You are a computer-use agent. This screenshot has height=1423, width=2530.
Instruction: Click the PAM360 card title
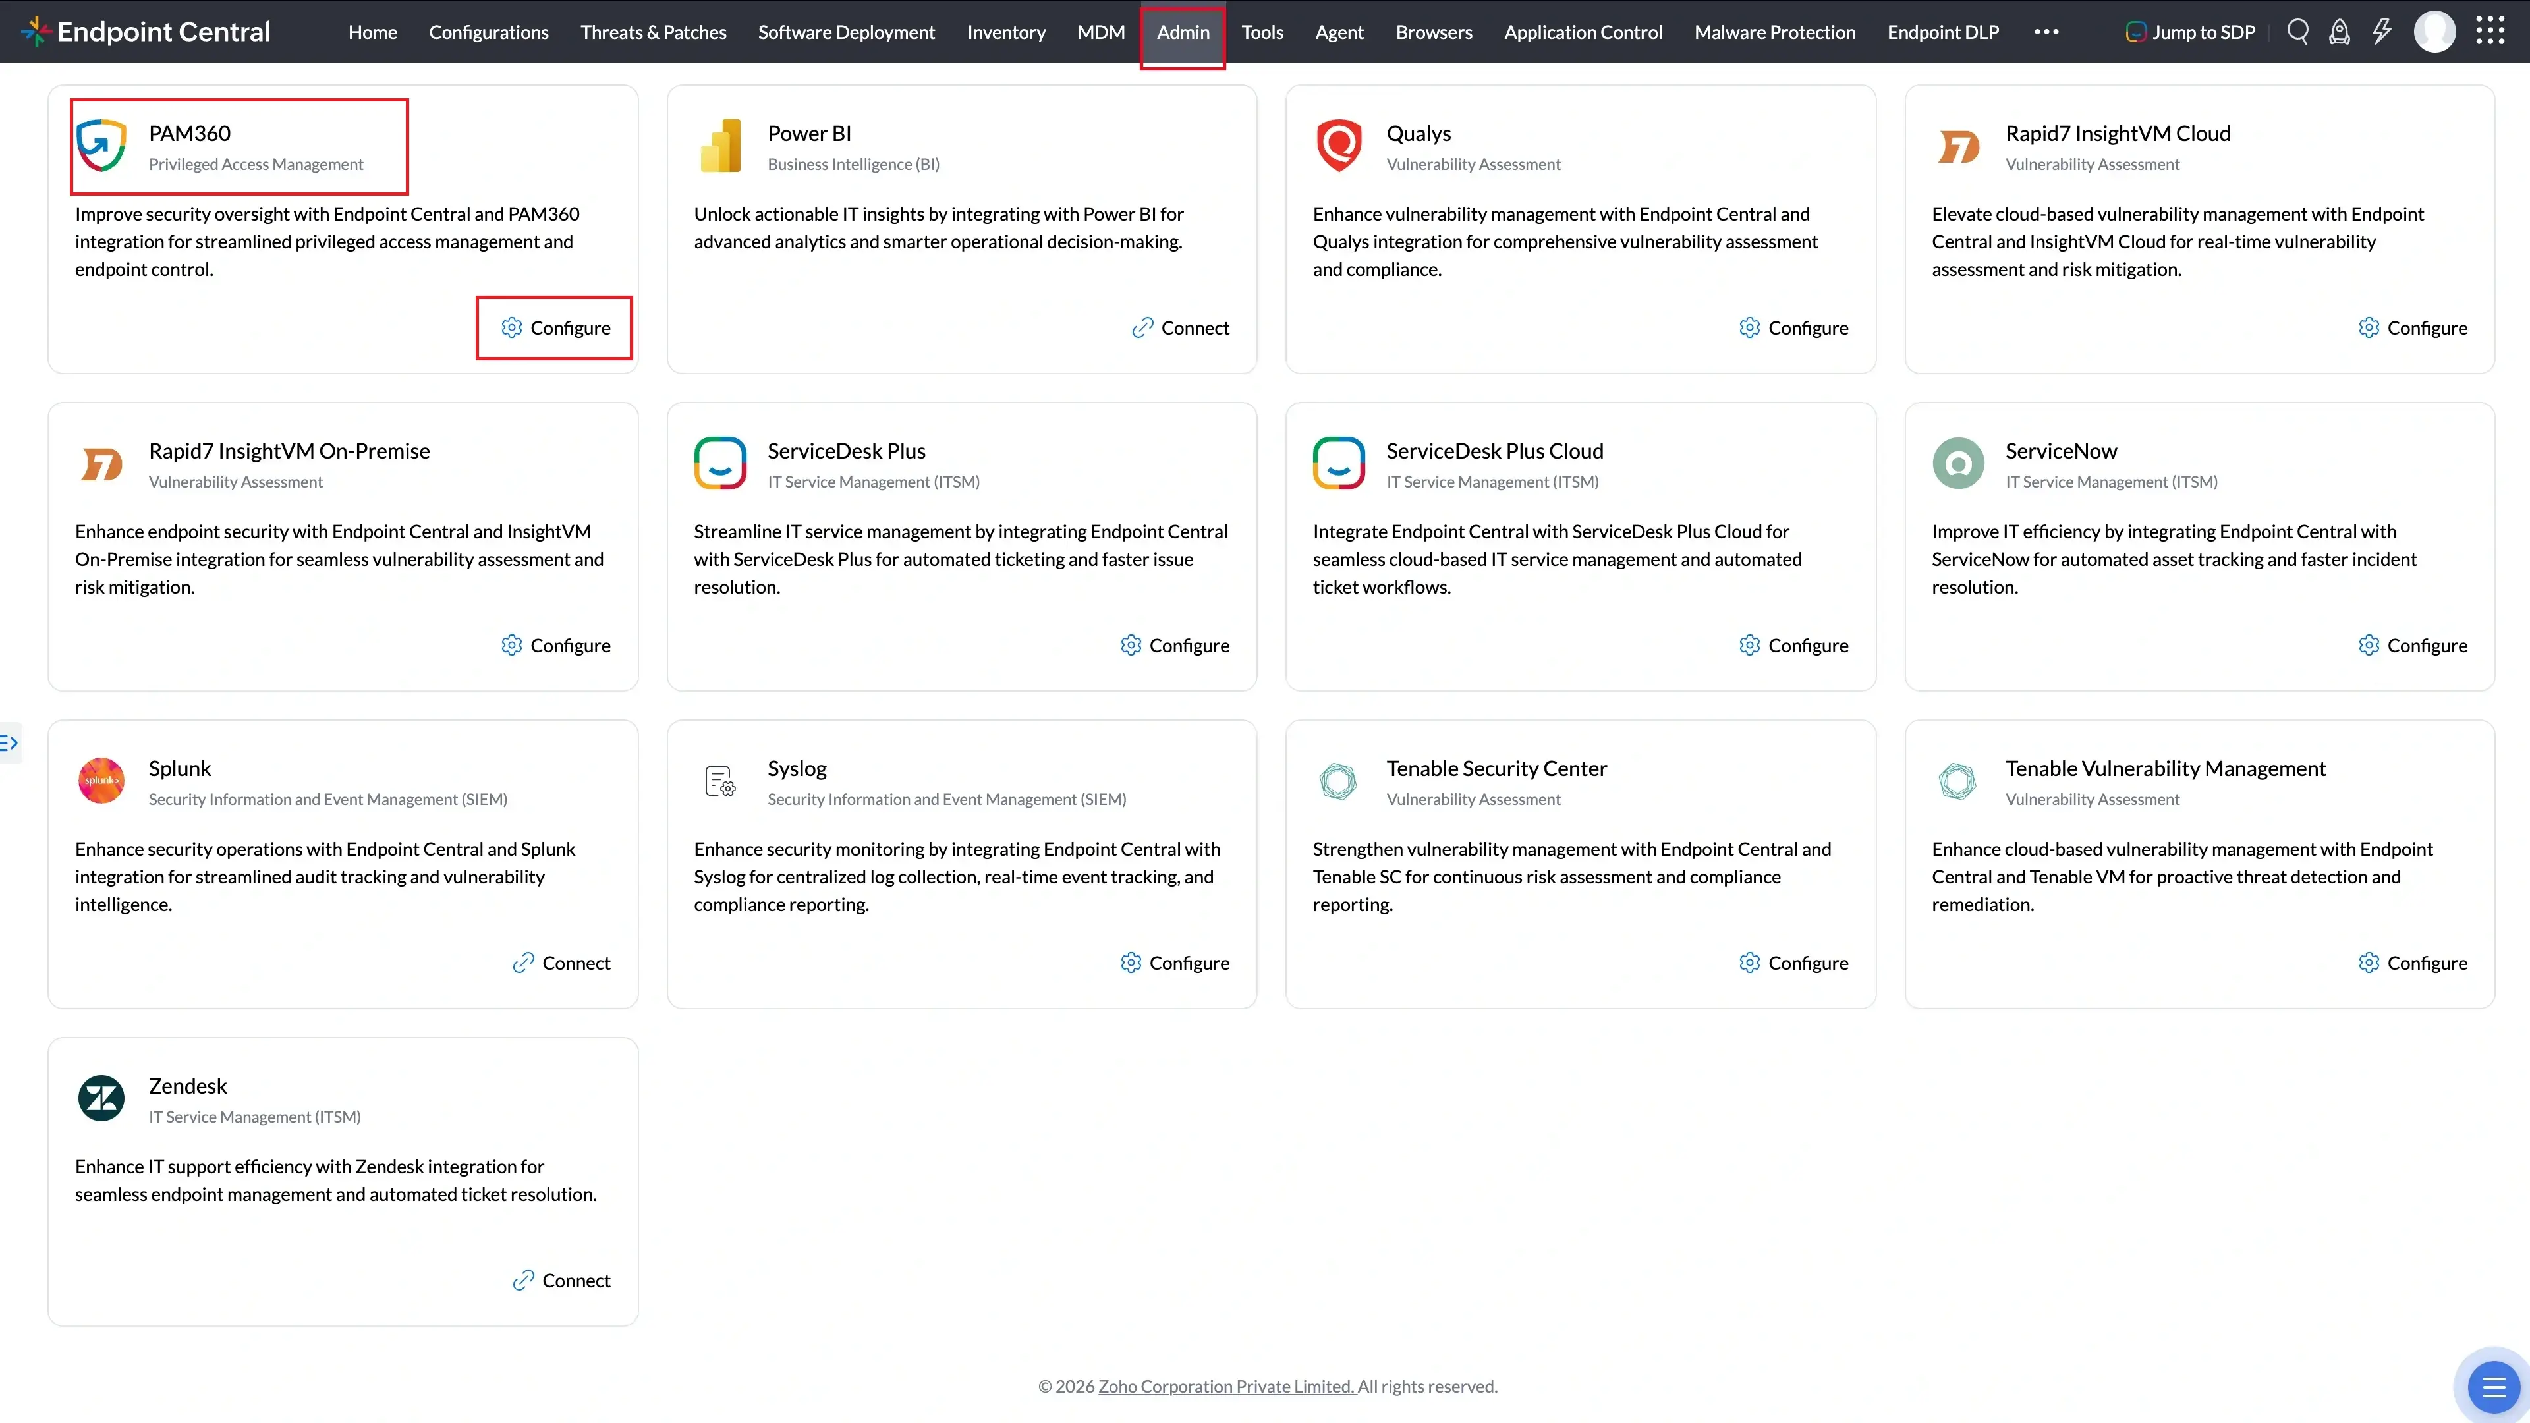190,132
